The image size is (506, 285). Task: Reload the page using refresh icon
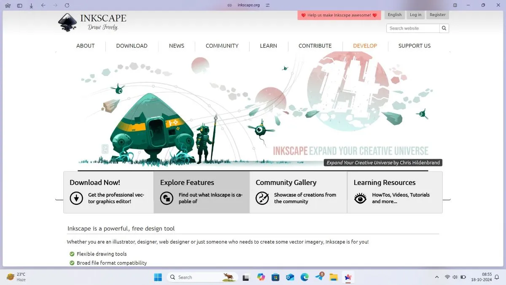(x=67, y=5)
